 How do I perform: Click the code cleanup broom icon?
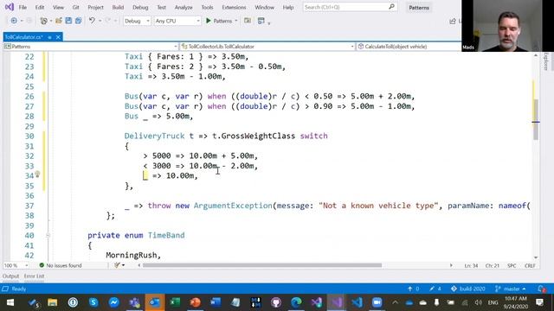coord(117,265)
